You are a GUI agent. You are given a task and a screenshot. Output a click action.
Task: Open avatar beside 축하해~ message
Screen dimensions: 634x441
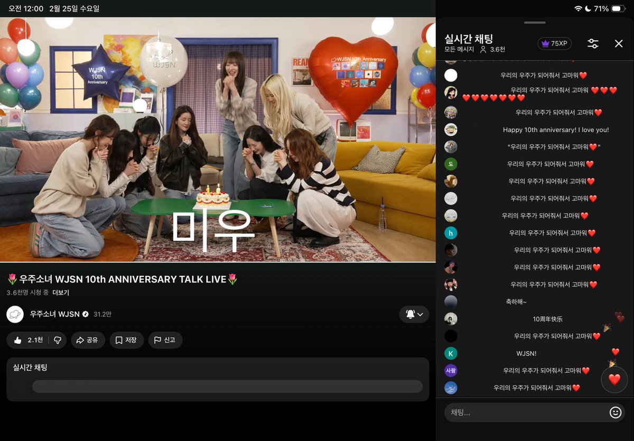click(451, 302)
